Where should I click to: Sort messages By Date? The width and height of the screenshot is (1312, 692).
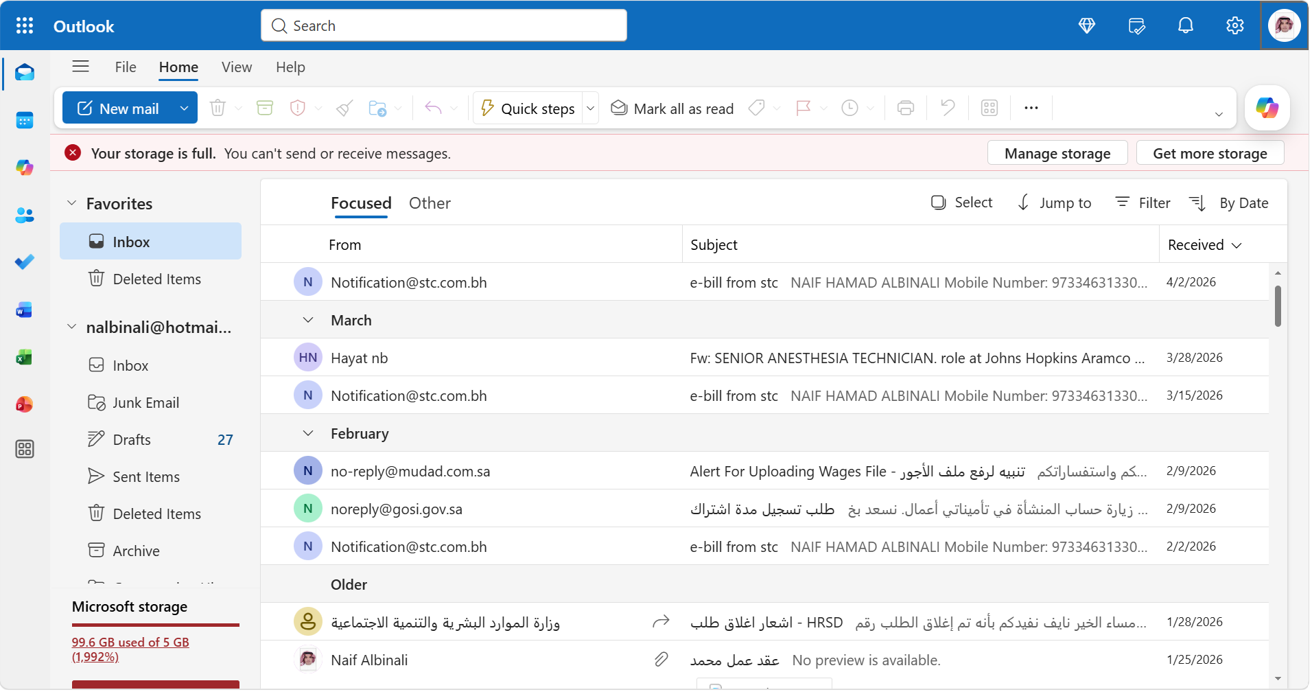click(x=1228, y=203)
